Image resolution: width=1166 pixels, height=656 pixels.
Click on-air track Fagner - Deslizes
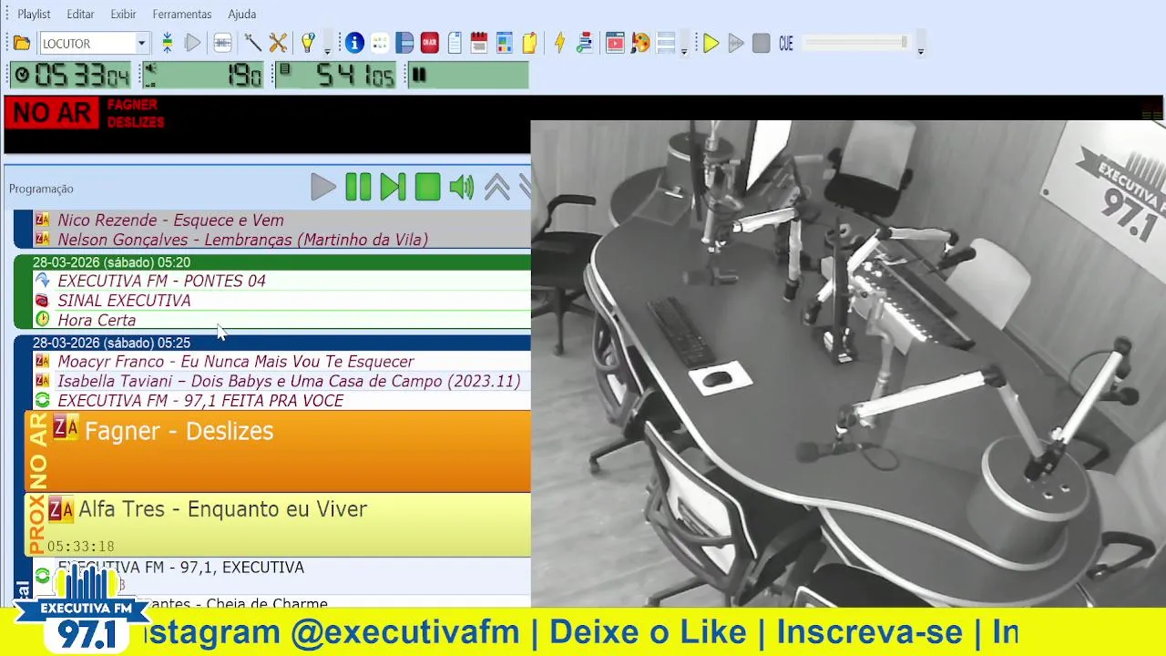point(278,451)
